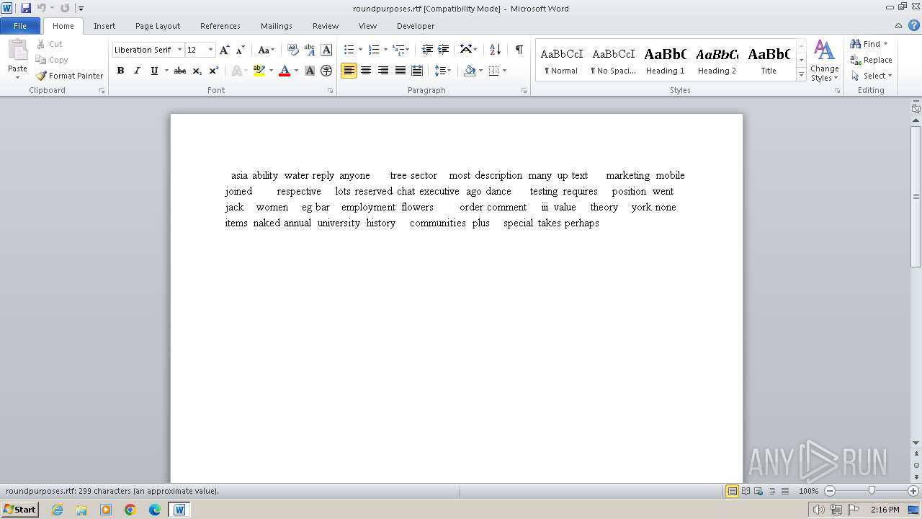Toggle Underline formatting
The height and width of the screenshot is (519, 922).
click(x=154, y=71)
